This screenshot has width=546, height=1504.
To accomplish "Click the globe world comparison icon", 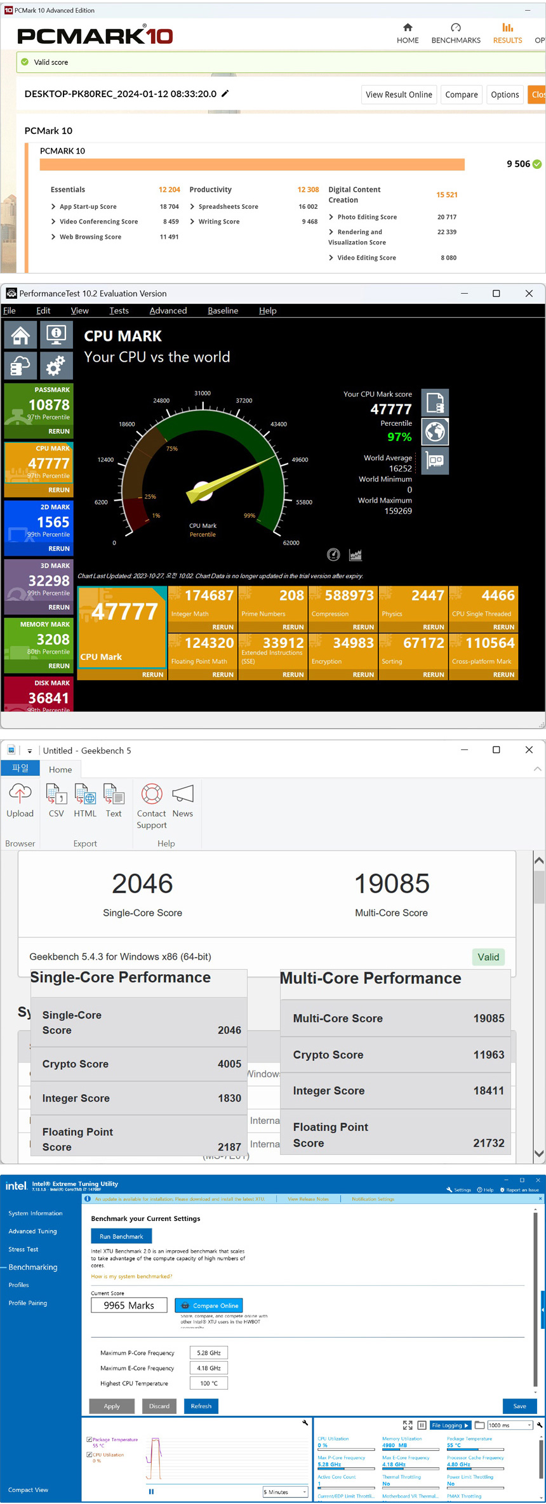I will (435, 432).
